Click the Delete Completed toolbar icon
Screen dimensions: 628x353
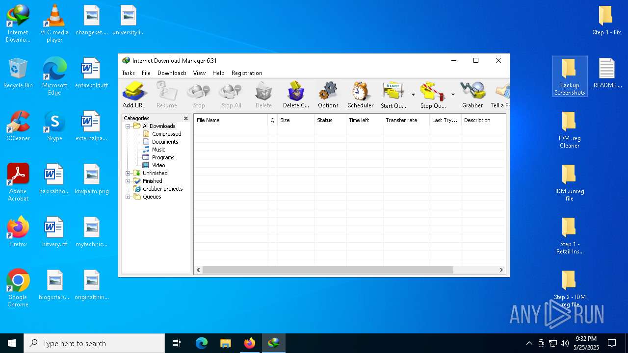296,95
